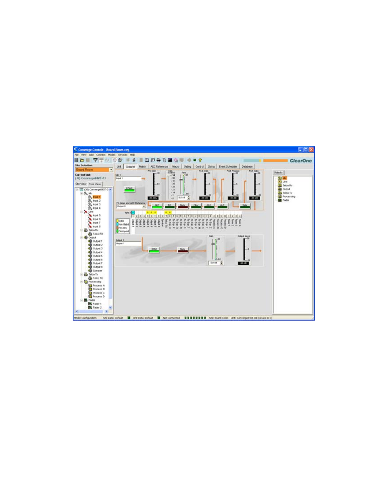Select Output 1 in tree
381x493 pixels.
(97, 241)
